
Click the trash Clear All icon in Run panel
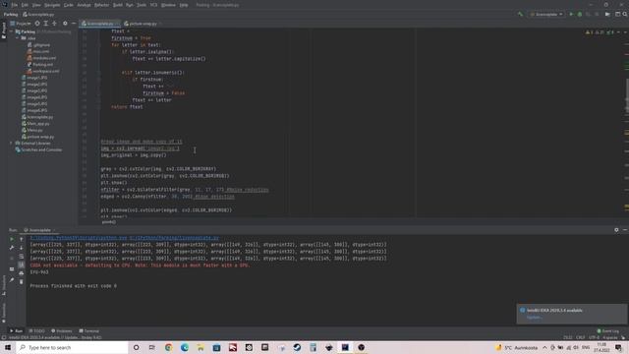point(22,282)
